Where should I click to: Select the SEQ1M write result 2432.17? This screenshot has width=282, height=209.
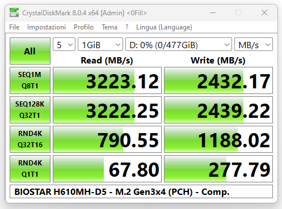click(x=218, y=80)
